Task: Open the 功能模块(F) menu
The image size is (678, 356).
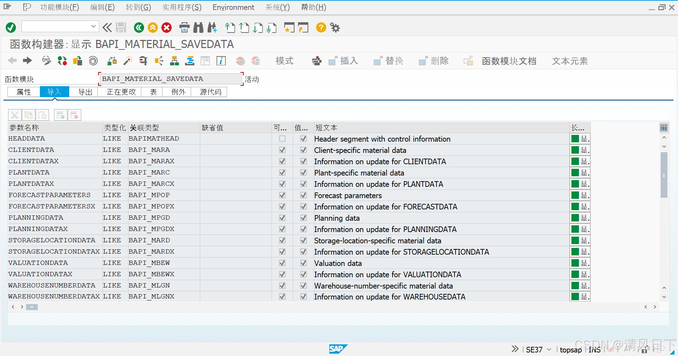Action: (x=60, y=7)
